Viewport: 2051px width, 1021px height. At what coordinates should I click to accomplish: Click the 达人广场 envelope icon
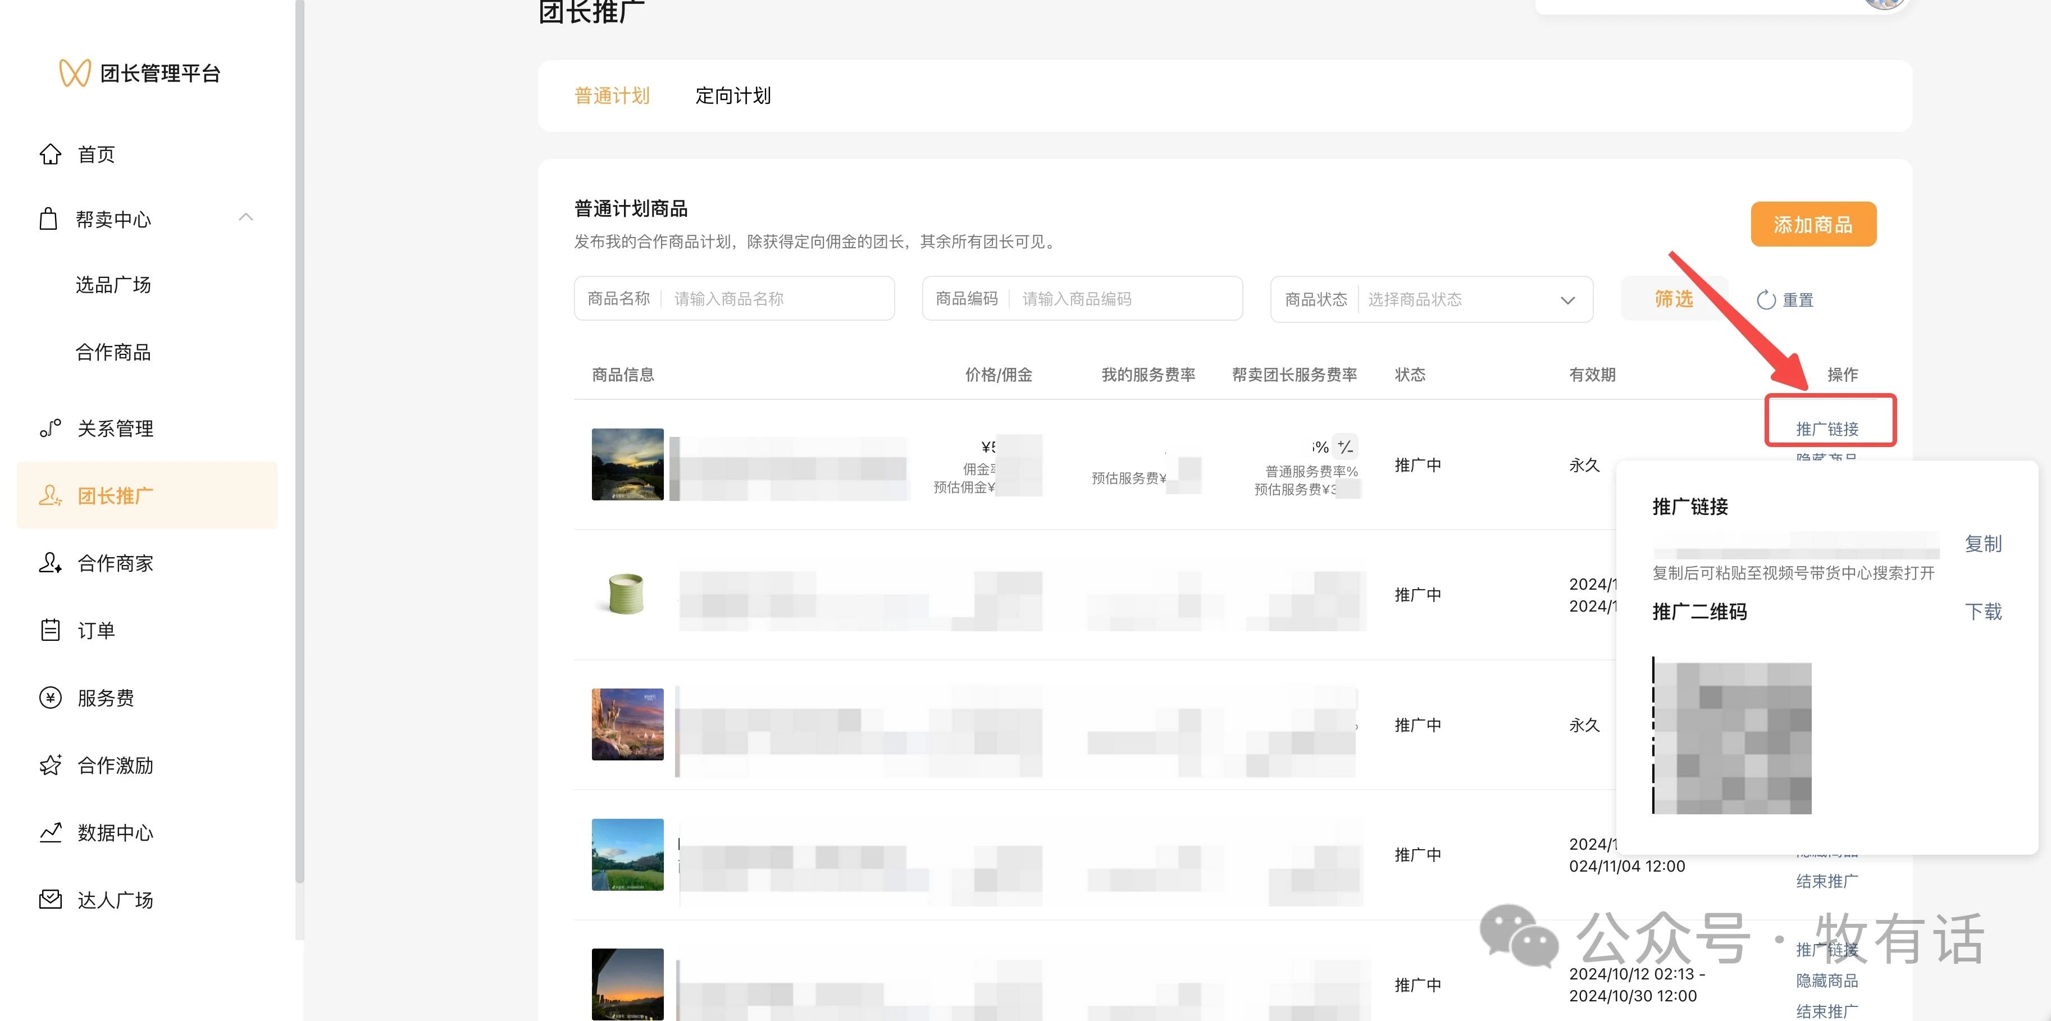click(50, 899)
